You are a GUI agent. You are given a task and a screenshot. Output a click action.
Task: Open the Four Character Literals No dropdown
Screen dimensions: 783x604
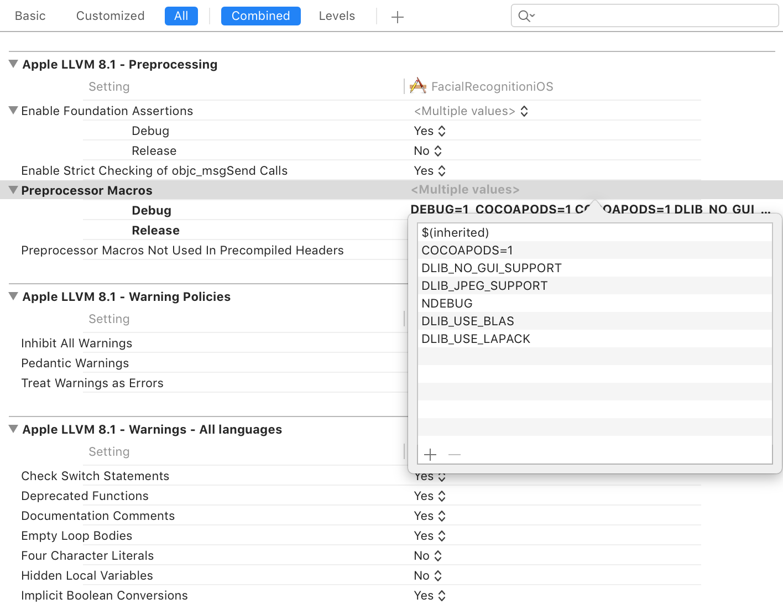coord(428,556)
